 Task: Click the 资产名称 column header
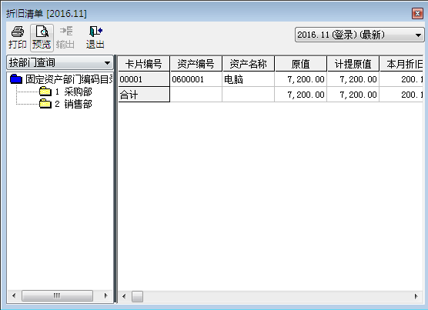click(248, 64)
